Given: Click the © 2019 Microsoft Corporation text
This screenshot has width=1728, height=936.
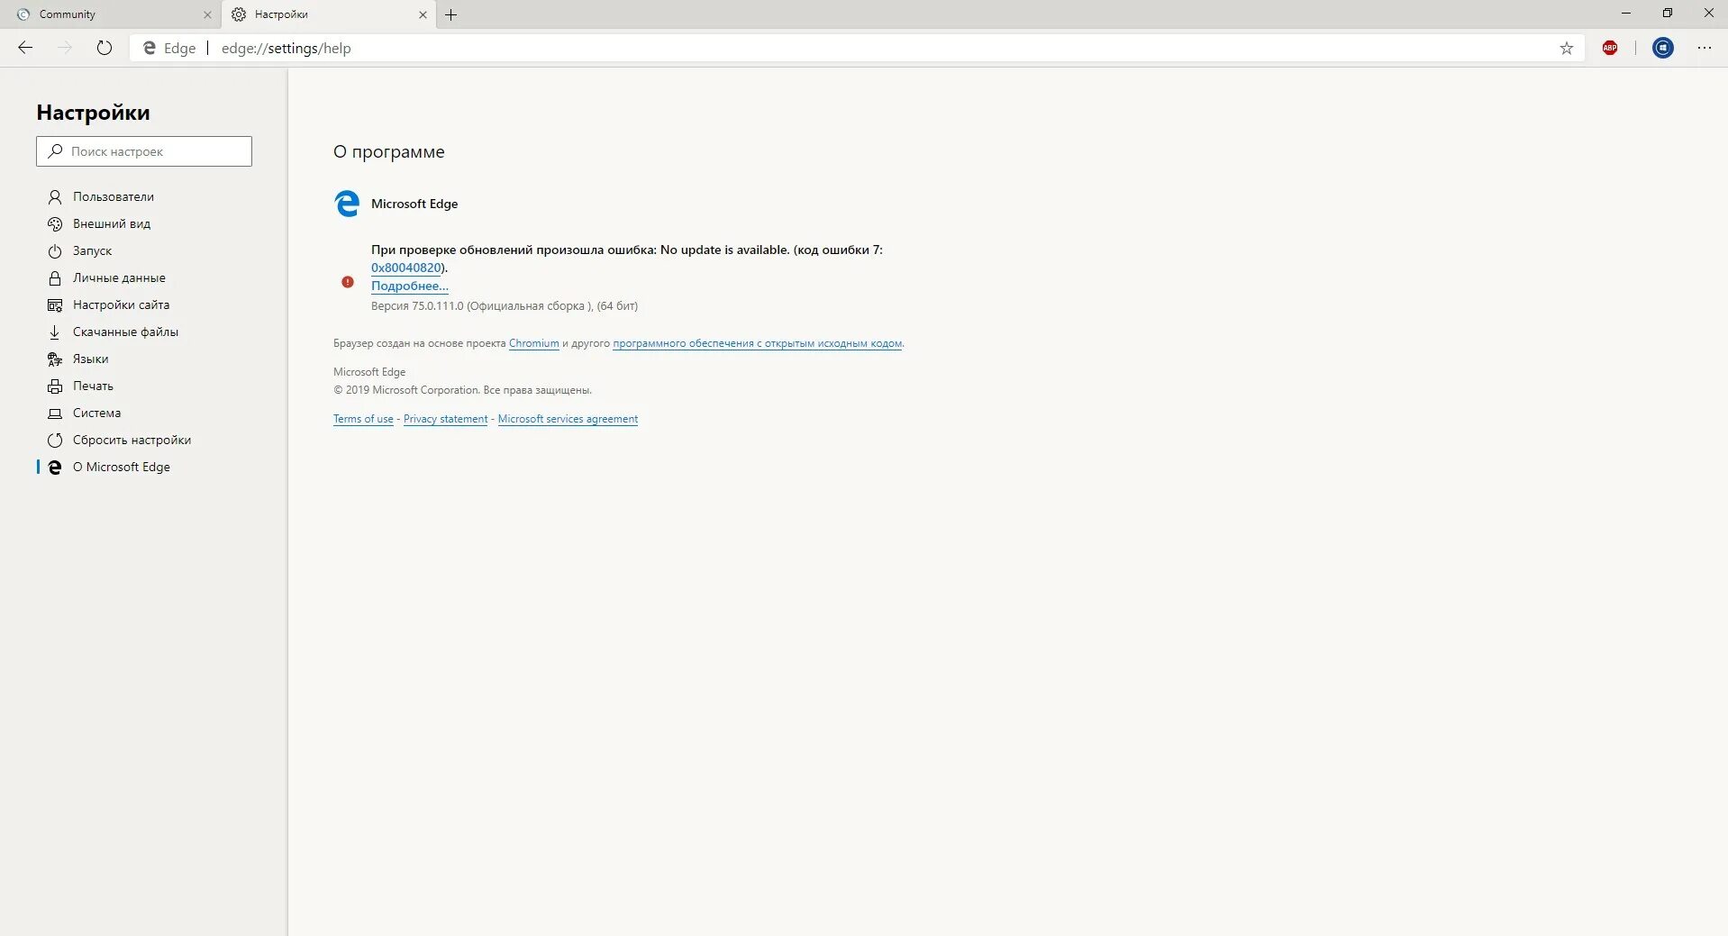Looking at the screenshot, I should (462, 390).
